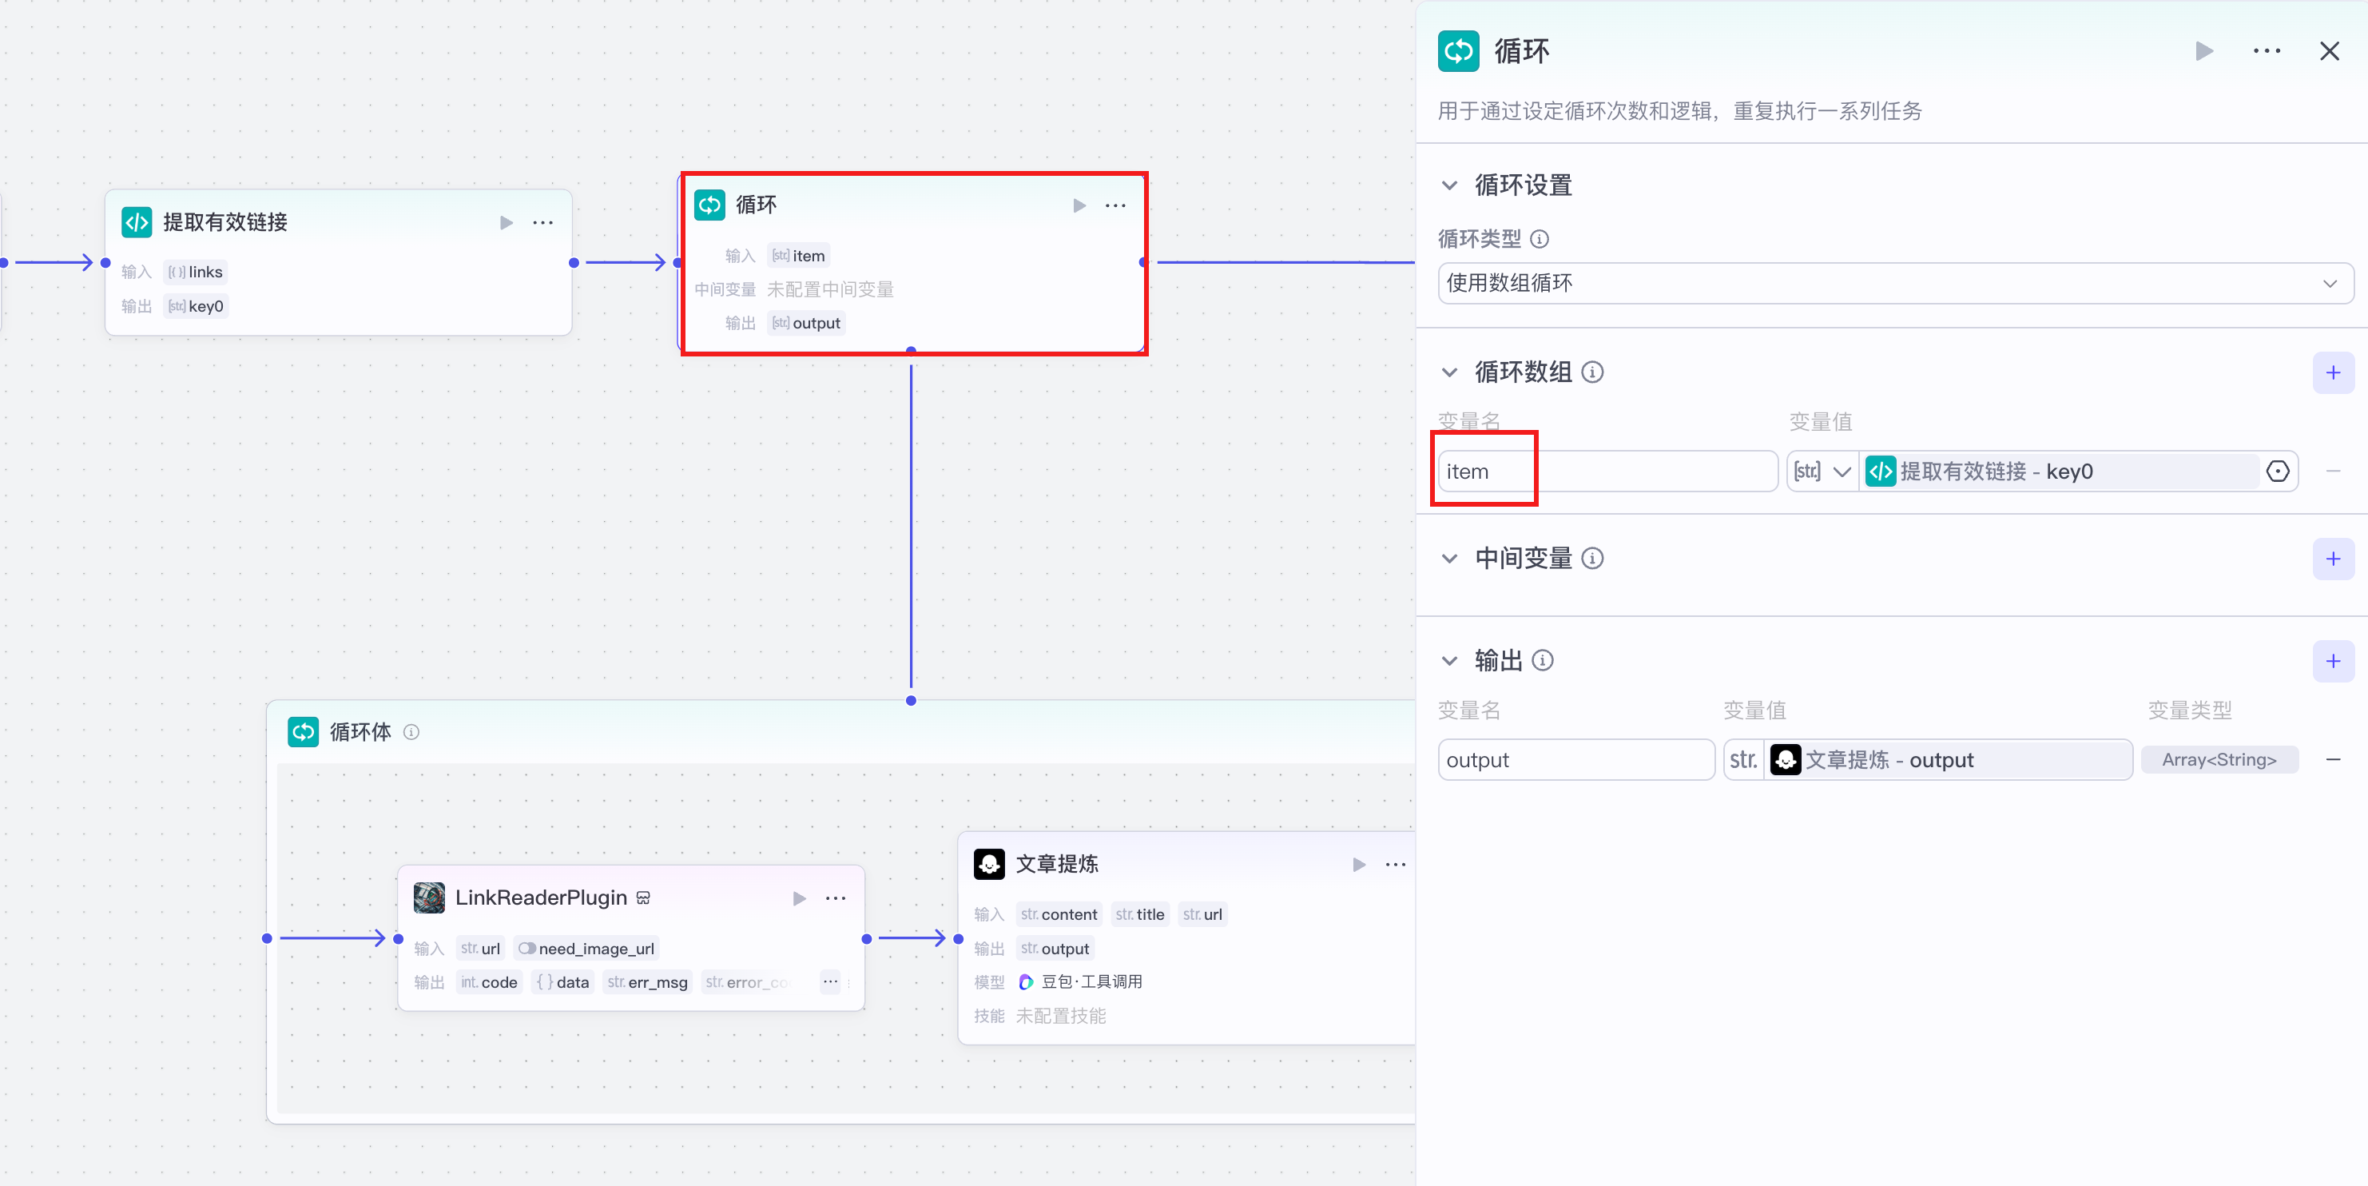
Task: Open more options on 提取有效链接 node
Action: pos(542,222)
